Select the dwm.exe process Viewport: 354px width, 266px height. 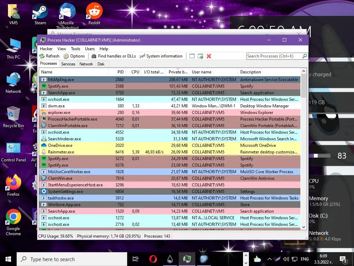(170, 106)
